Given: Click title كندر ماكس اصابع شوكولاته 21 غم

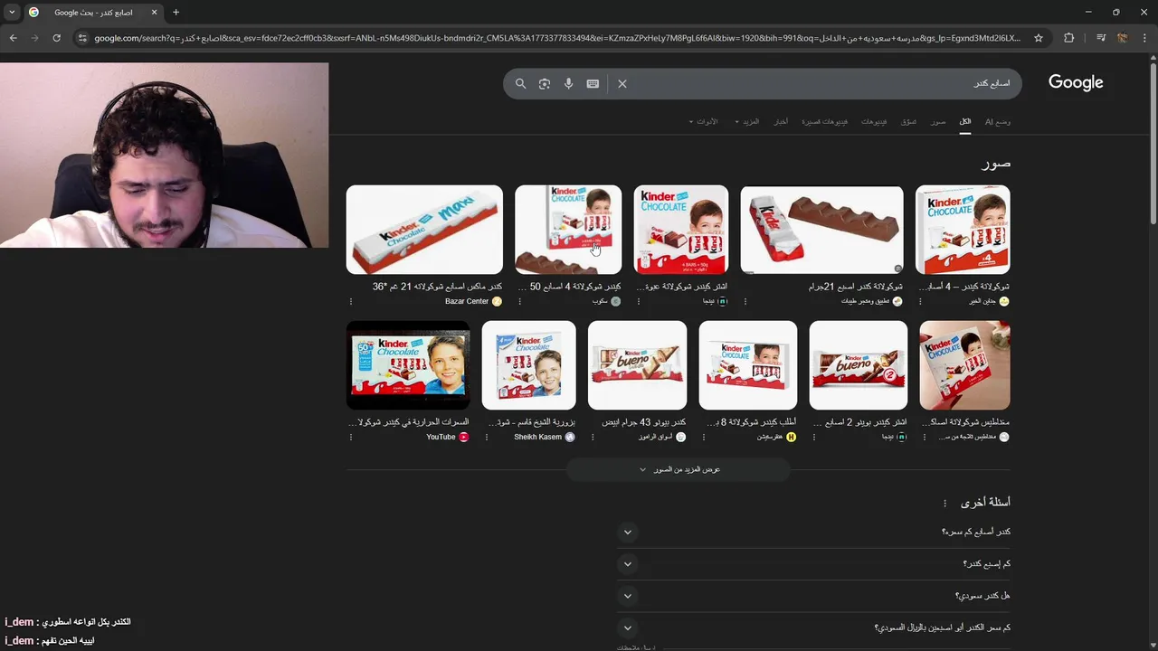Looking at the screenshot, I should click(x=437, y=287).
